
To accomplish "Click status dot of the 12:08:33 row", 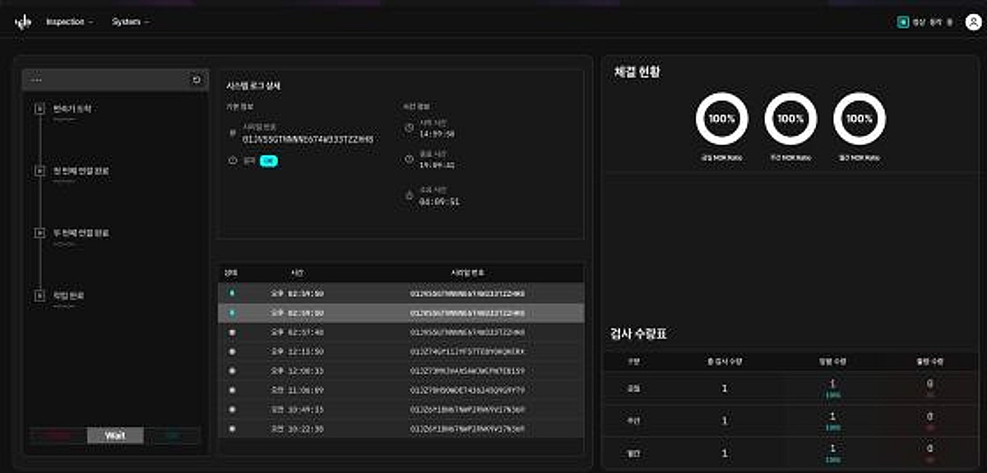I will point(231,371).
